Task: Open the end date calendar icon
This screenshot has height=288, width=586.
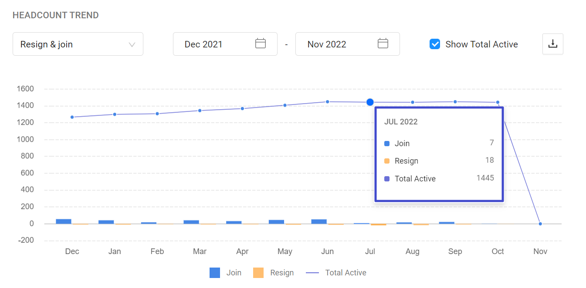Action: pyautogui.click(x=383, y=44)
